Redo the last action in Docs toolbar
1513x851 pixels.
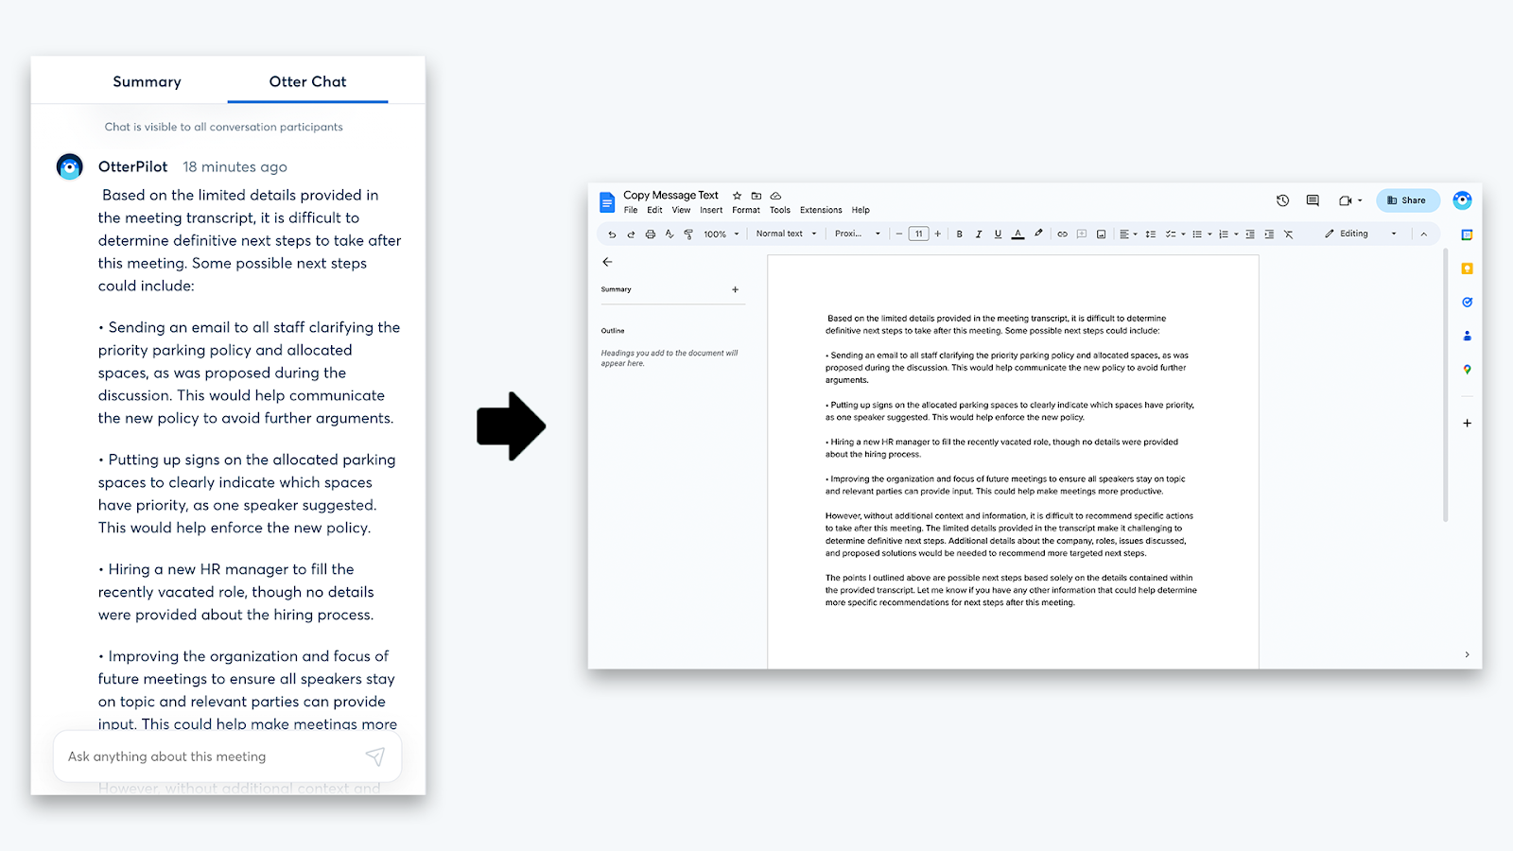tap(631, 234)
